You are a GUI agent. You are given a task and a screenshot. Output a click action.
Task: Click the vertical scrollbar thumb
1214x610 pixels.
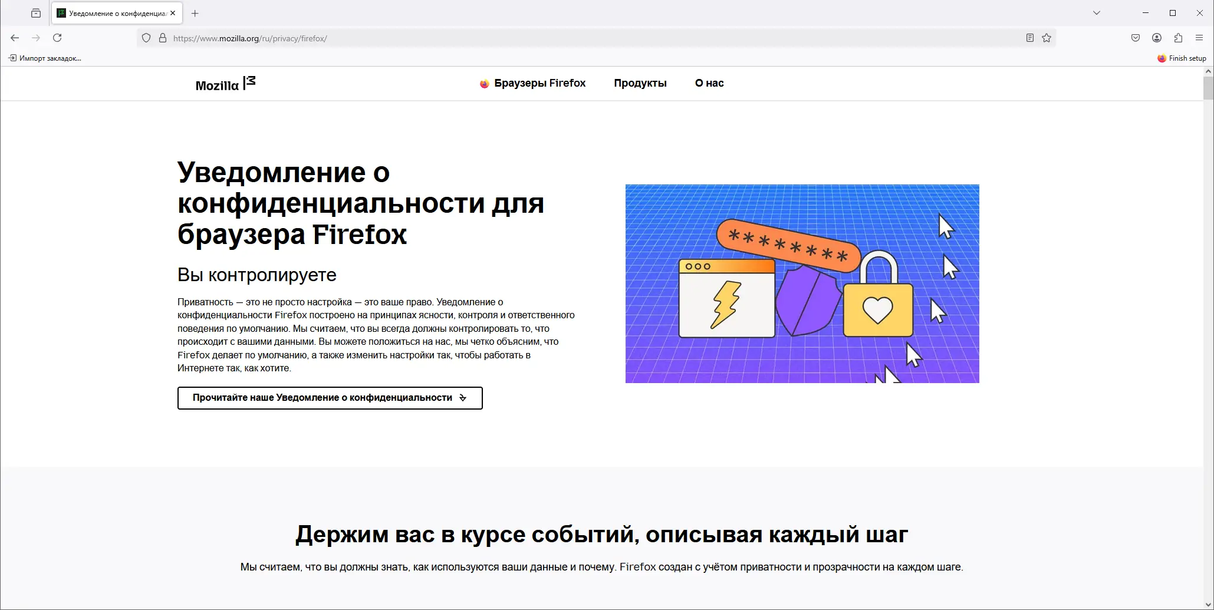[1208, 88]
